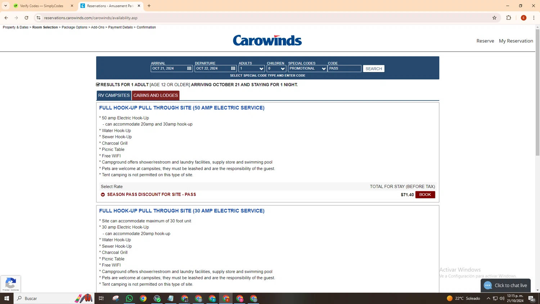Open My Reservation menu item
Viewport: 540px width, 304px height.
[x=516, y=41]
